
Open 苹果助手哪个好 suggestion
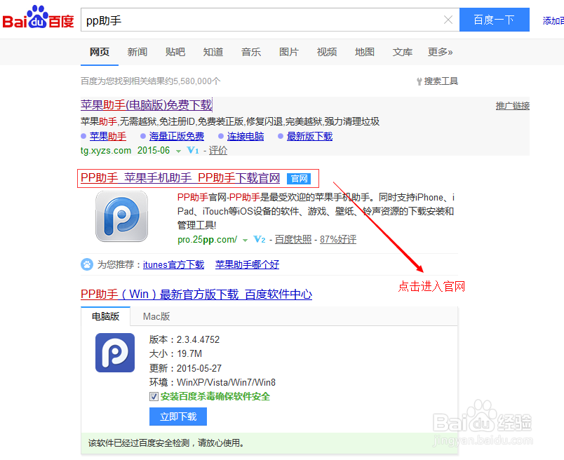pyautogui.click(x=247, y=264)
